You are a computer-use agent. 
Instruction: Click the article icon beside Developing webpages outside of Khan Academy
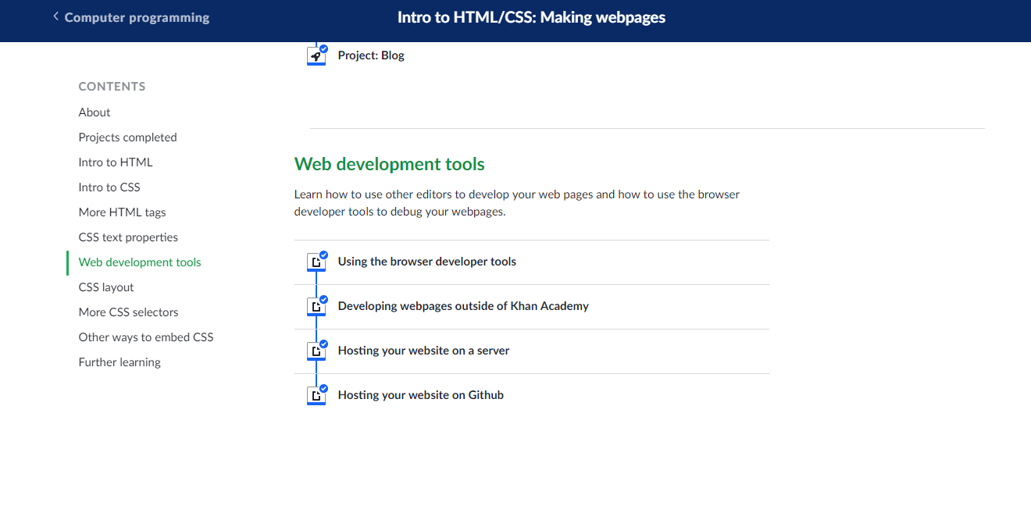[x=316, y=307]
